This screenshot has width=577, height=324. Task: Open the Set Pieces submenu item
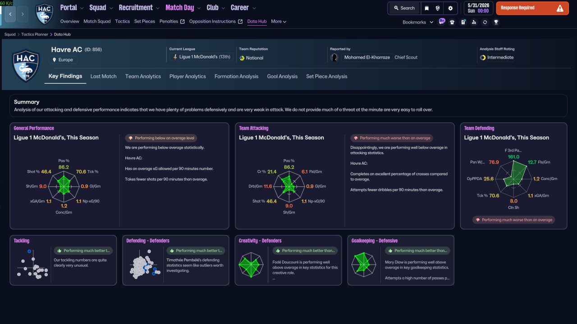tap(145, 22)
